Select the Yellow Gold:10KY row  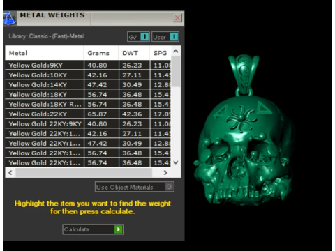pyautogui.click(x=88, y=75)
